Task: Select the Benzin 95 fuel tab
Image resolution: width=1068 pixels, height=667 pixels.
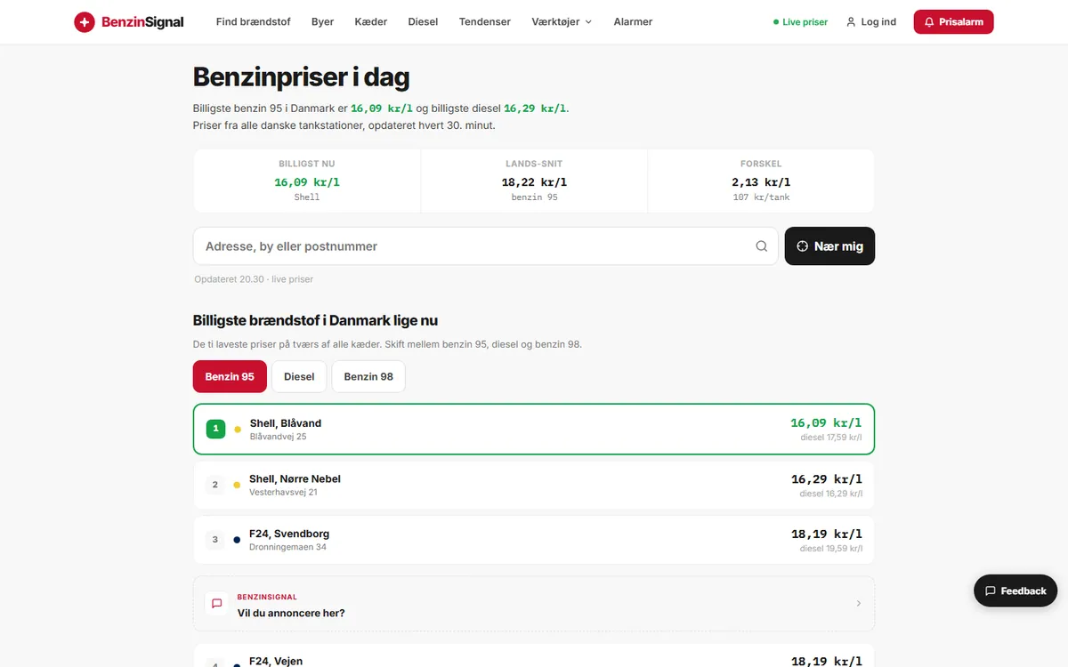Action: click(x=230, y=377)
